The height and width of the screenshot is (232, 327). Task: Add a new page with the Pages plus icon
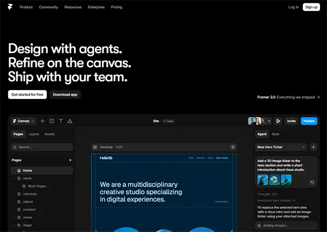[x=70, y=160]
